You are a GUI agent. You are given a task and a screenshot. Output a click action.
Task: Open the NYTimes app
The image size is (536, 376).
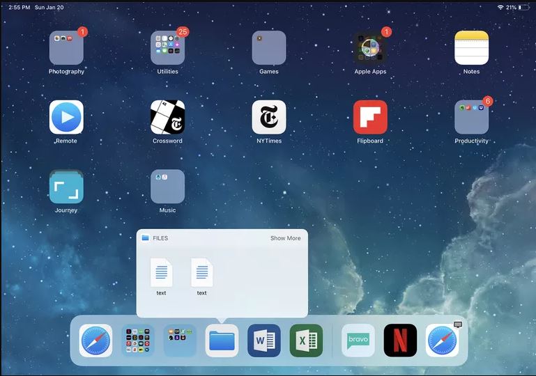coord(269,117)
